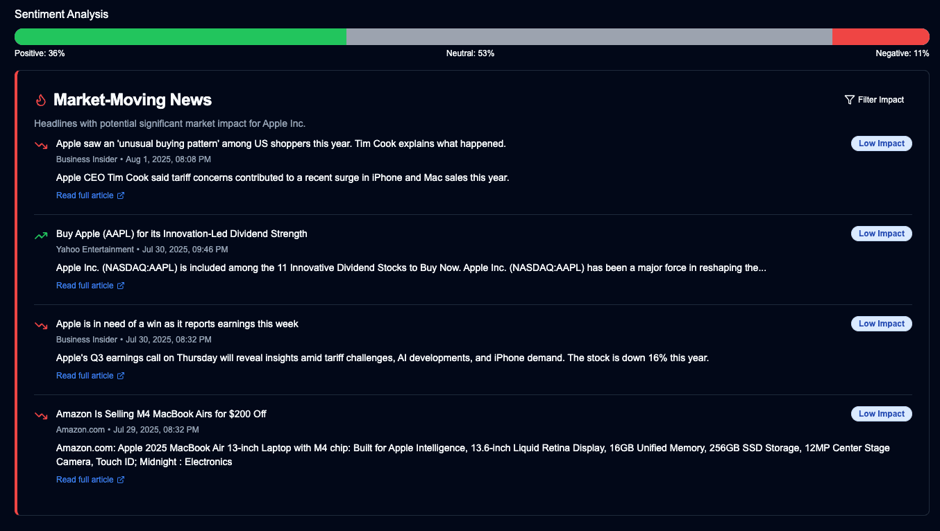
Task: Select the Market-Moving News section title
Action: pos(133,100)
